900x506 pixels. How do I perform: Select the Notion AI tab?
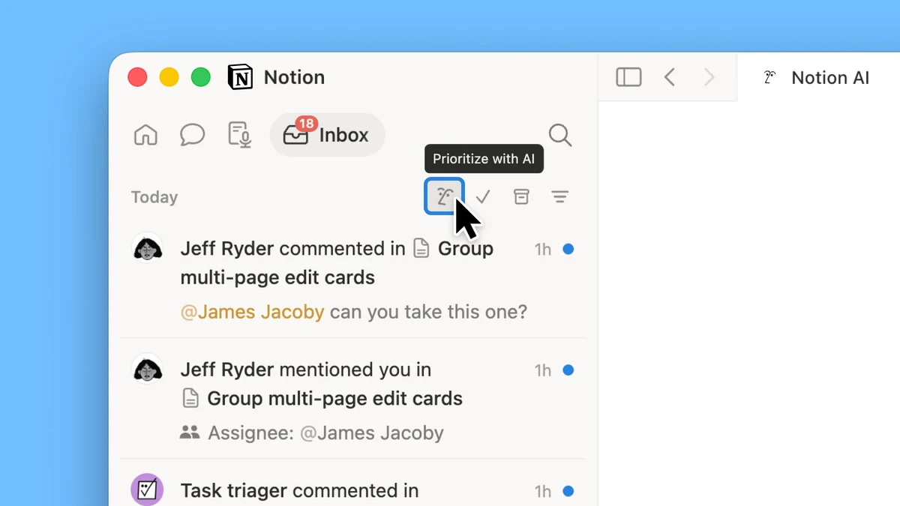coord(818,77)
